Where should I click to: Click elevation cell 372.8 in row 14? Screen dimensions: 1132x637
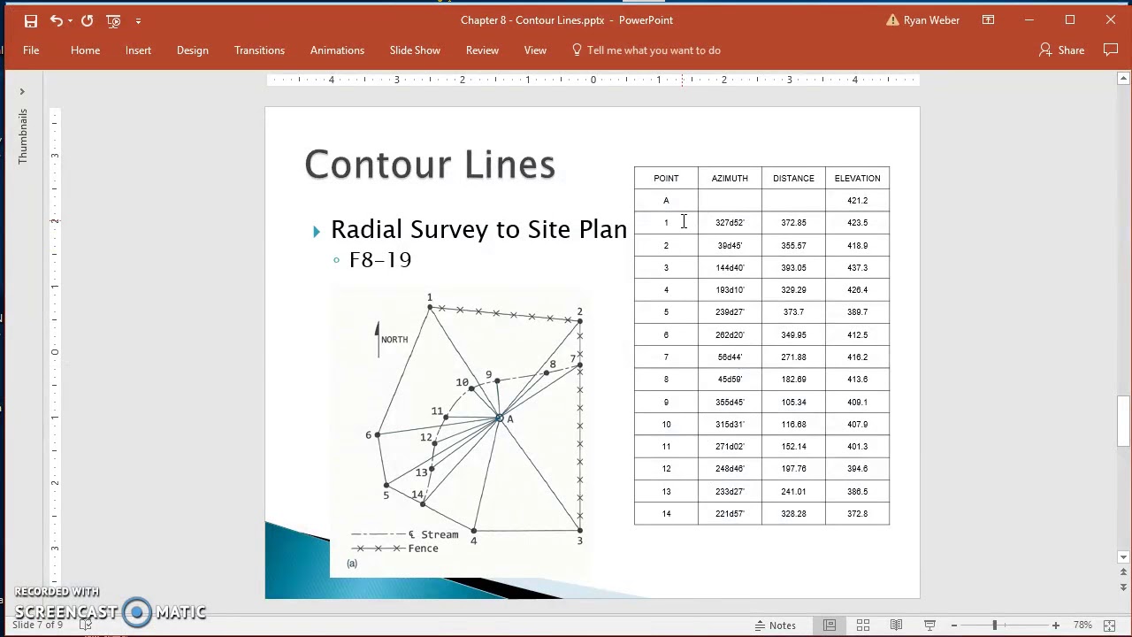point(857,513)
